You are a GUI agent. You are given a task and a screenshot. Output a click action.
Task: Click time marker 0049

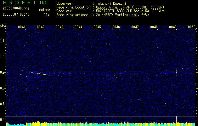(x=173, y=27)
